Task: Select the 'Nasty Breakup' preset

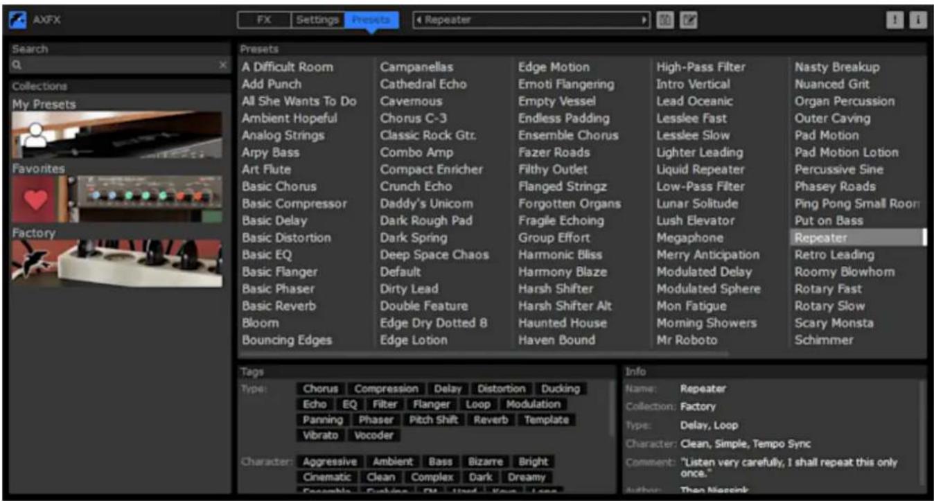Action: pyautogui.click(x=837, y=67)
